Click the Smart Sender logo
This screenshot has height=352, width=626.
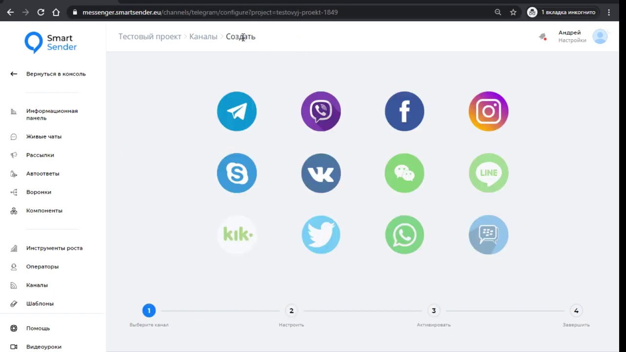coord(51,43)
